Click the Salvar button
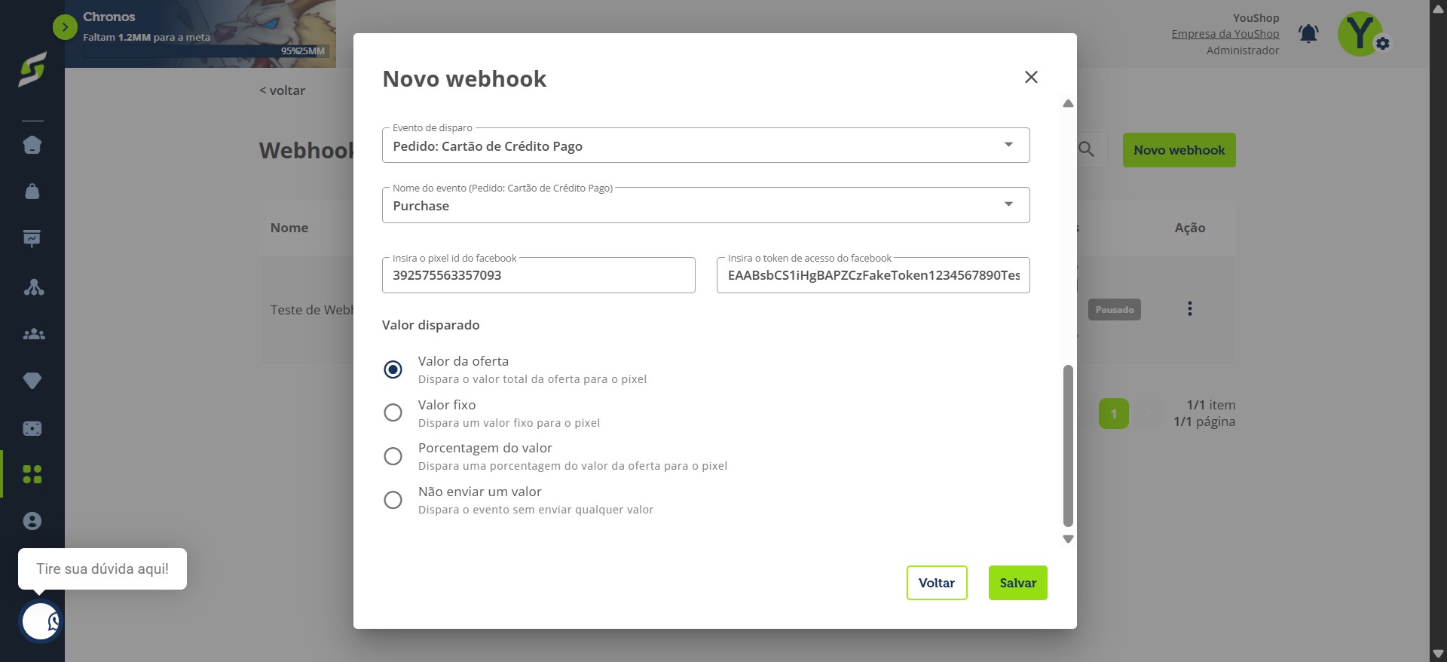This screenshot has width=1447, height=662. pyautogui.click(x=1018, y=583)
